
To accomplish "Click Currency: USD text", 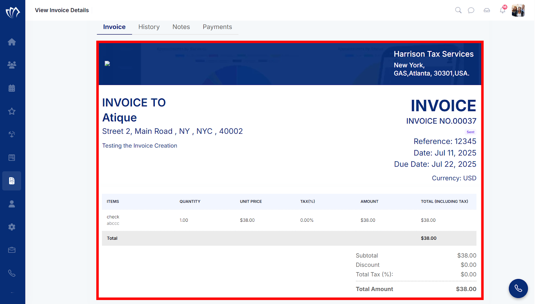I will click(454, 178).
